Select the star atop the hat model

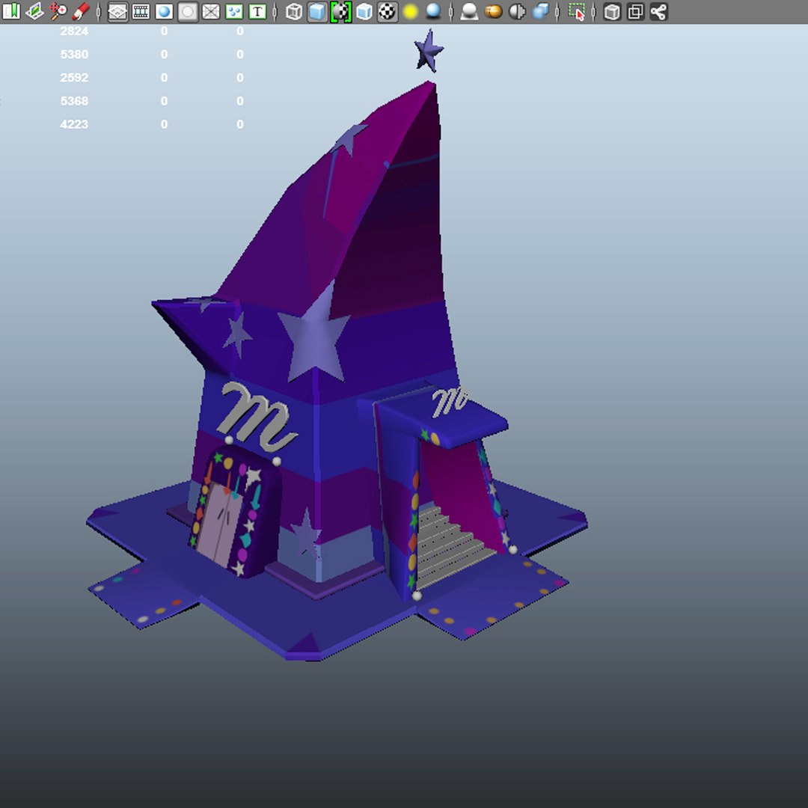coord(428,51)
